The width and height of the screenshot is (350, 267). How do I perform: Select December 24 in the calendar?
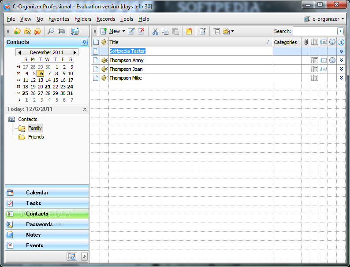[x=70, y=87]
